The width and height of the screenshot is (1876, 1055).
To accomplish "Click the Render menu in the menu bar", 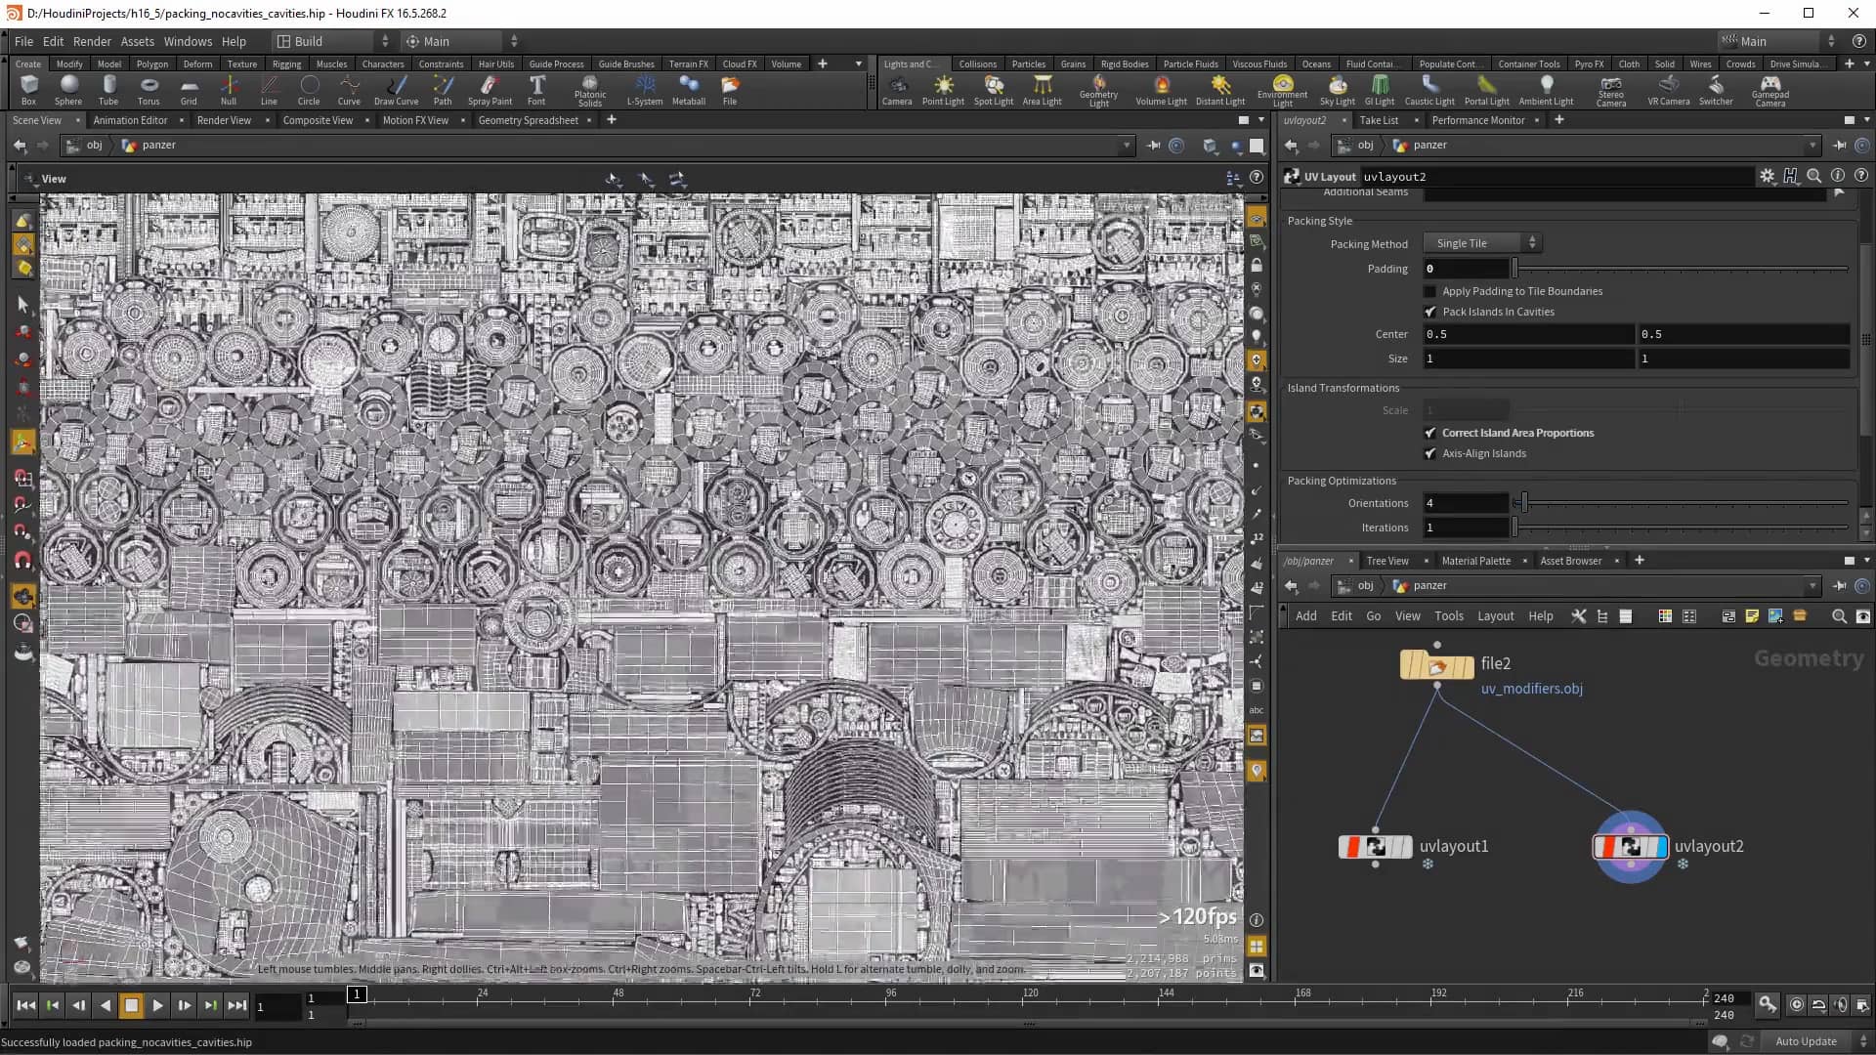I will point(92,41).
